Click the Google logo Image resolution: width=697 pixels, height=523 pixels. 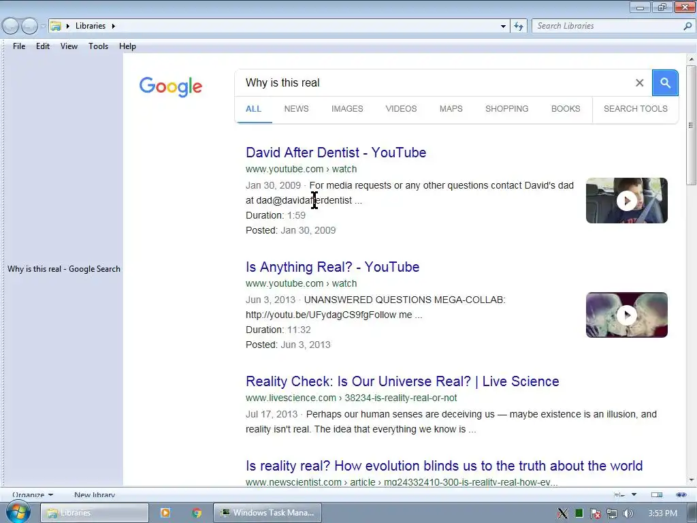pos(171,86)
